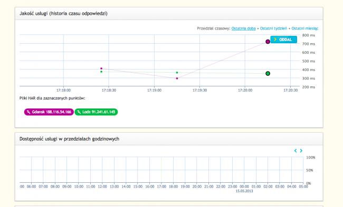Select large magenta data point near 700 ms
343x207 pixels.
coord(268,42)
